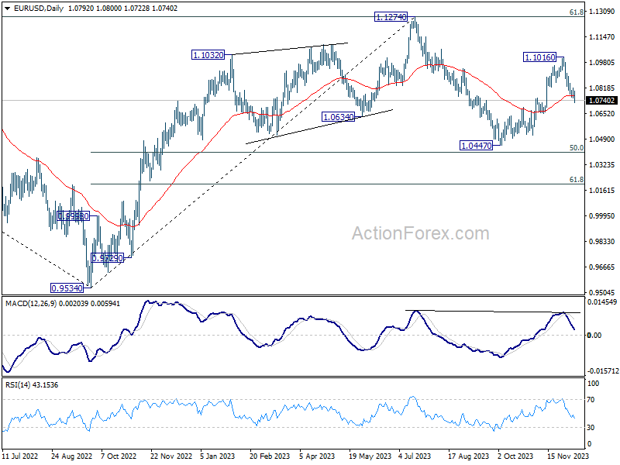Click the 0.95045 price axis value
Viewport: 620px width, 465px height.
tap(602, 293)
